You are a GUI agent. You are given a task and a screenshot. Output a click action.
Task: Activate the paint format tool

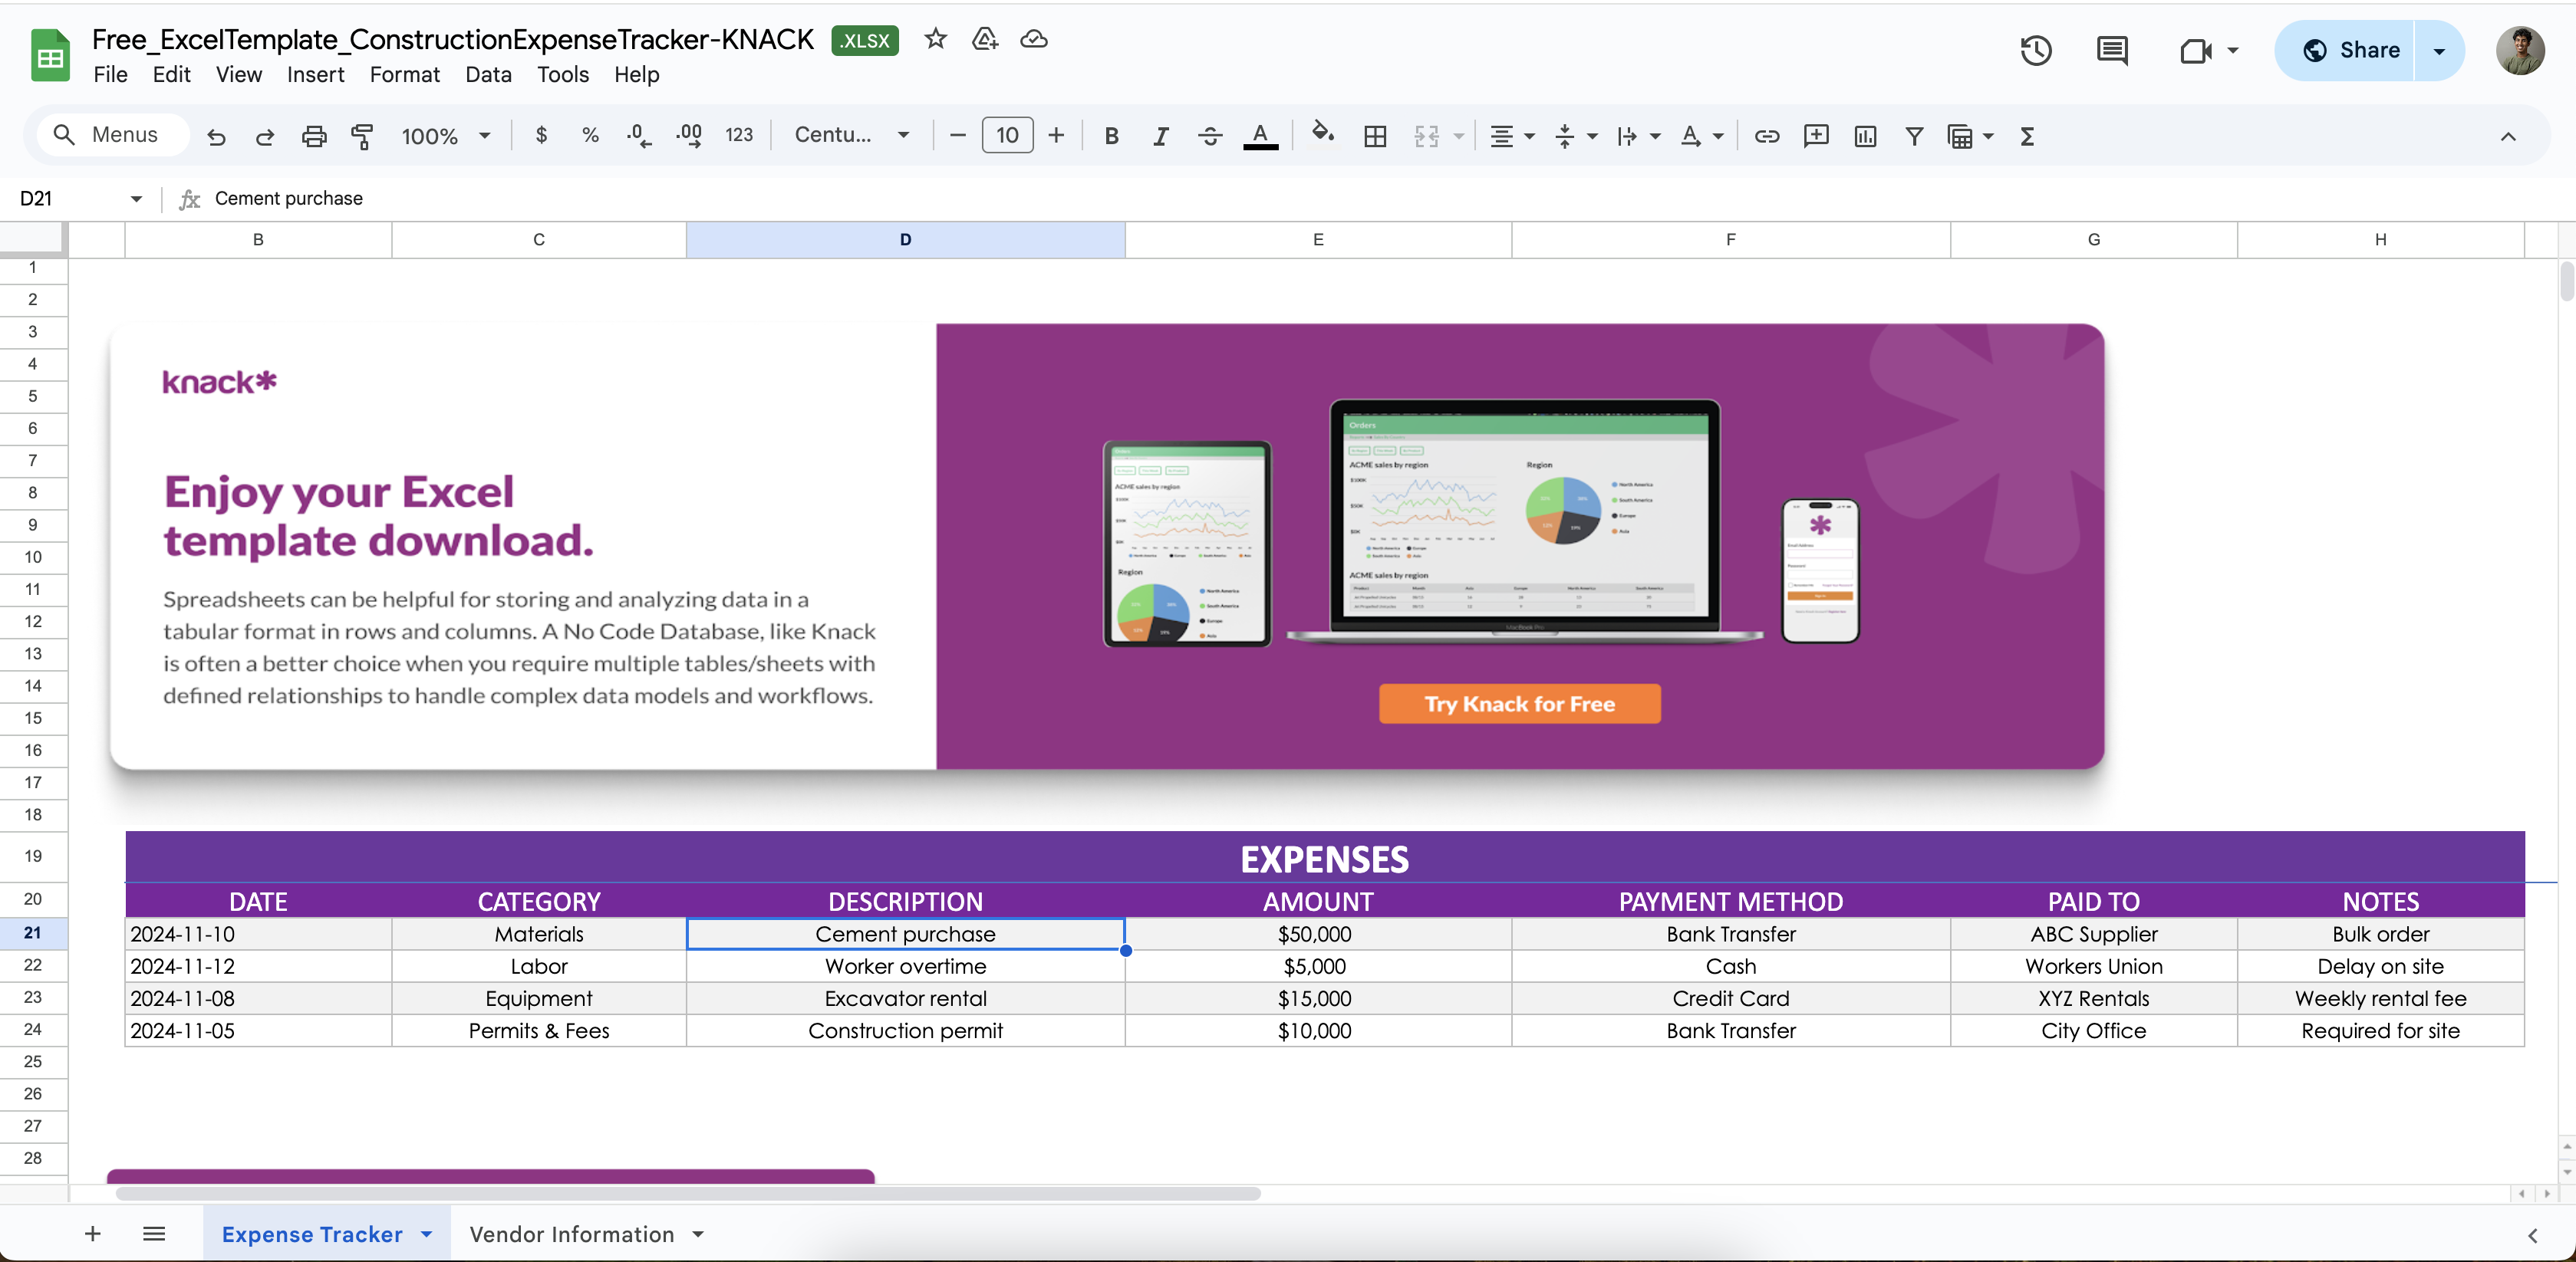point(363,136)
